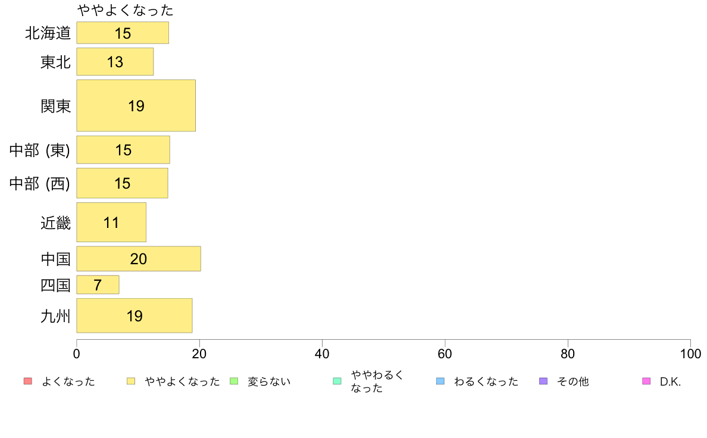707x438 pixels.
Task: Select the 北海道 bar showing 15
Action: (123, 33)
